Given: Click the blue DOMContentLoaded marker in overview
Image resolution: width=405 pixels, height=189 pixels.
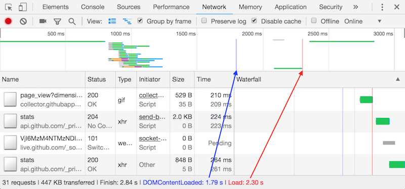Looking at the screenshot, I should (236, 55).
